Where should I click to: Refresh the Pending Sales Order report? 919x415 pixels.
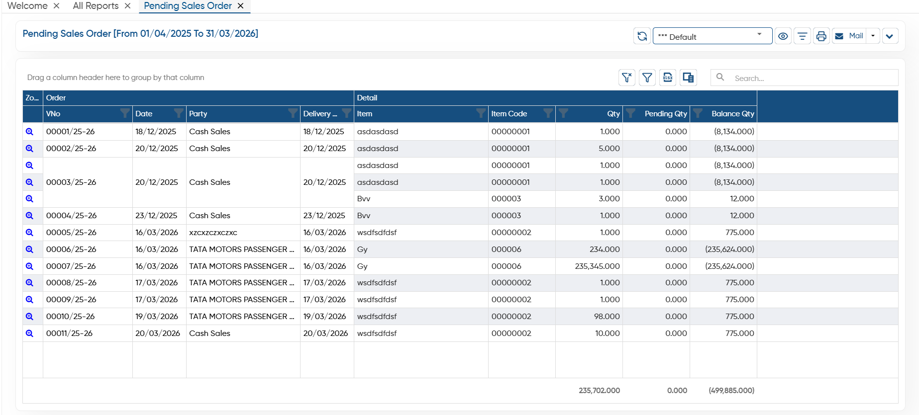coord(642,36)
